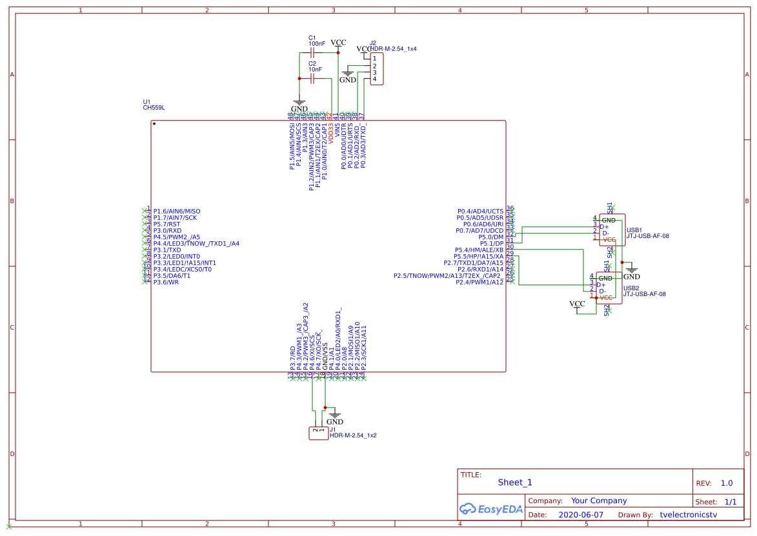Click the Sheet_1 title text
This screenshot has width=757, height=536.
coord(514,482)
